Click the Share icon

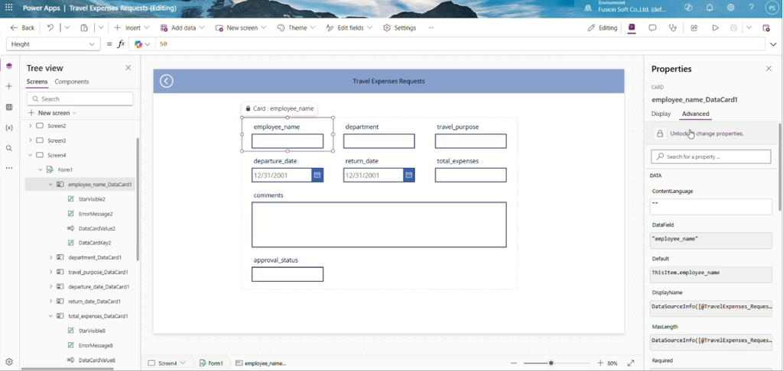[x=694, y=28]
